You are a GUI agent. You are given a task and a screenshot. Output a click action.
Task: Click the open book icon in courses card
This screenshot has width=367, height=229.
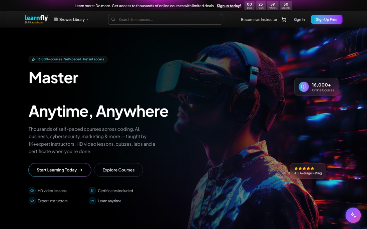tap(304, 87)
